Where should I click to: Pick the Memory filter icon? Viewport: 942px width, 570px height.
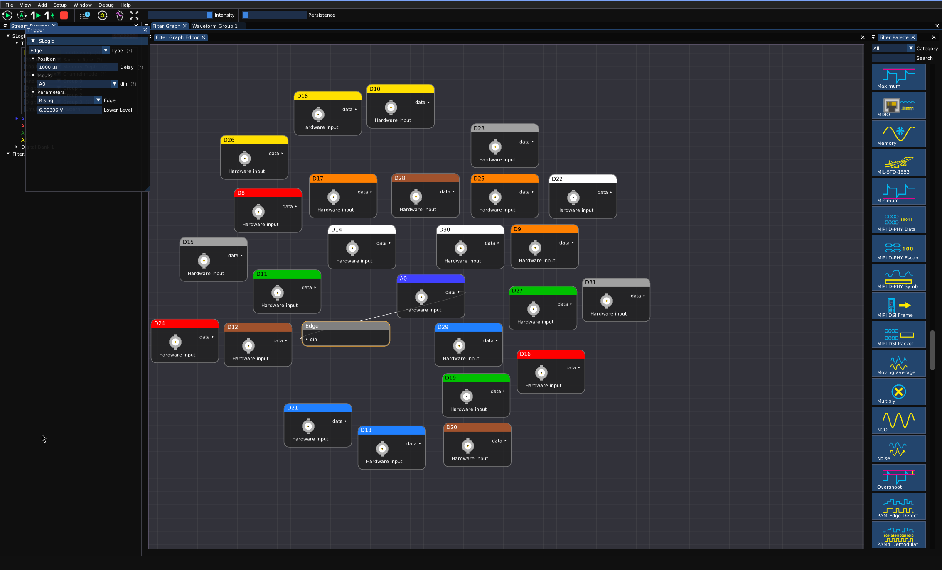(x=898, y=134)
